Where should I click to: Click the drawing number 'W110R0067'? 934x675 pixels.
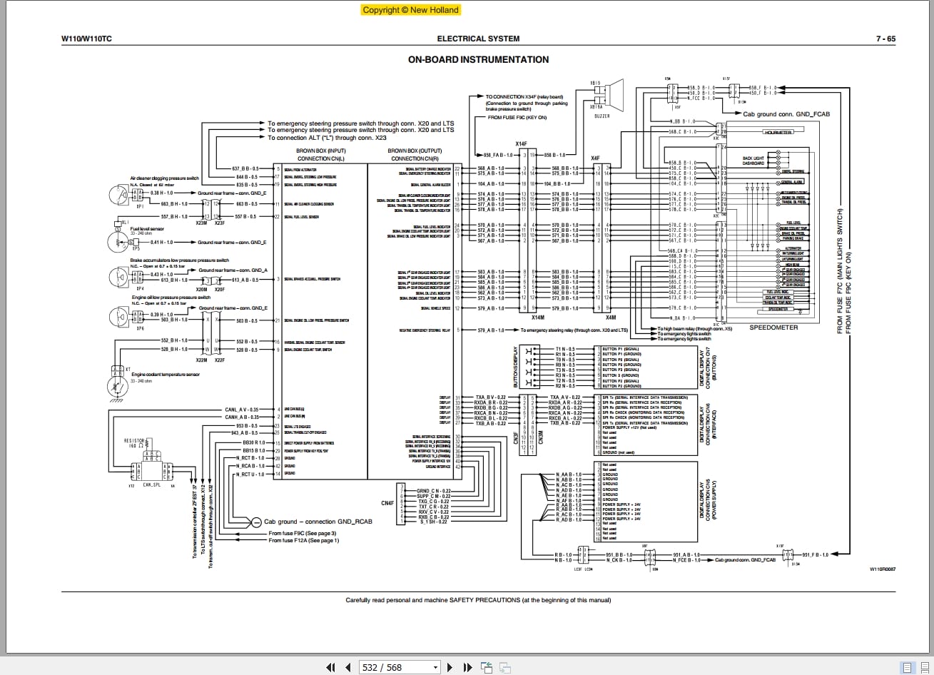point(883,570)
